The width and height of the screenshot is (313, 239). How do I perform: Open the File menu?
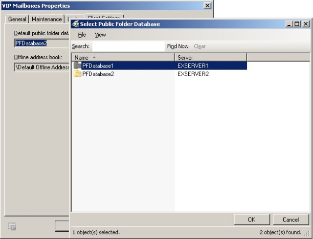pos(82,35)
